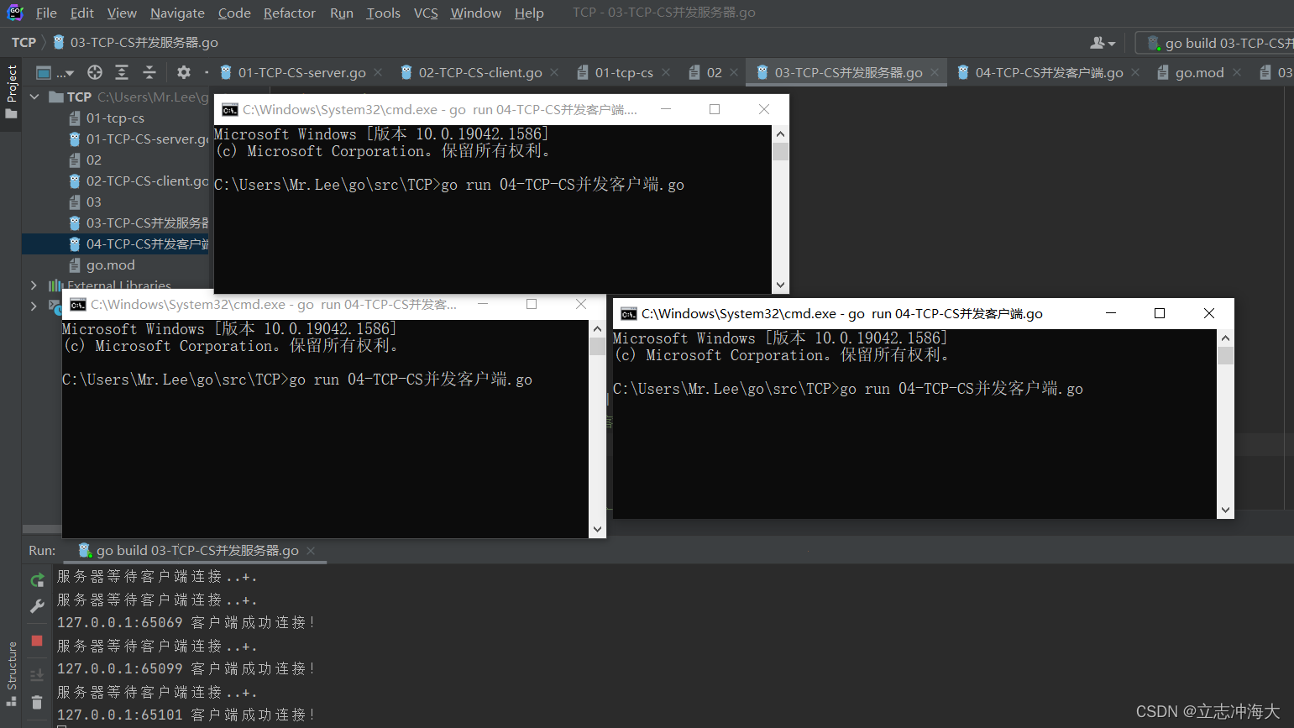The image size is (1294, 728).
Task: Select 03-TCP-CS并发服务器 in project tree
Action: (139, 223)
